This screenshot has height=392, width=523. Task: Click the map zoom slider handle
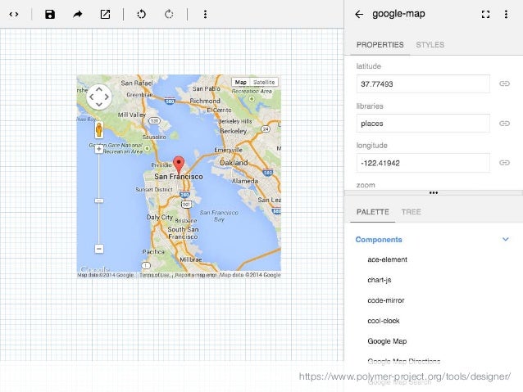pos(98,201)
